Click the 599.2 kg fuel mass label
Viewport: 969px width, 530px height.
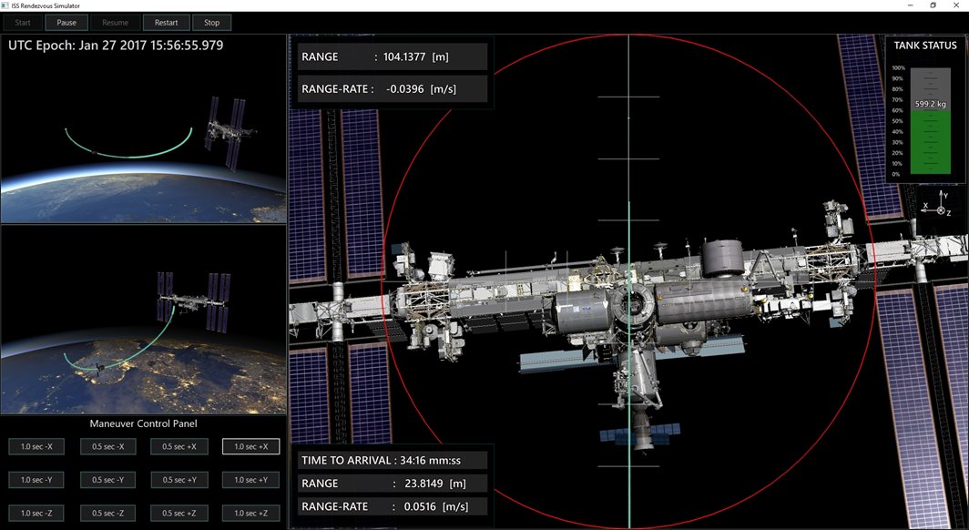click(930, 104)
